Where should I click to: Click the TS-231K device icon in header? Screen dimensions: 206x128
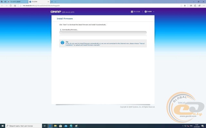[x=132, y=12]
